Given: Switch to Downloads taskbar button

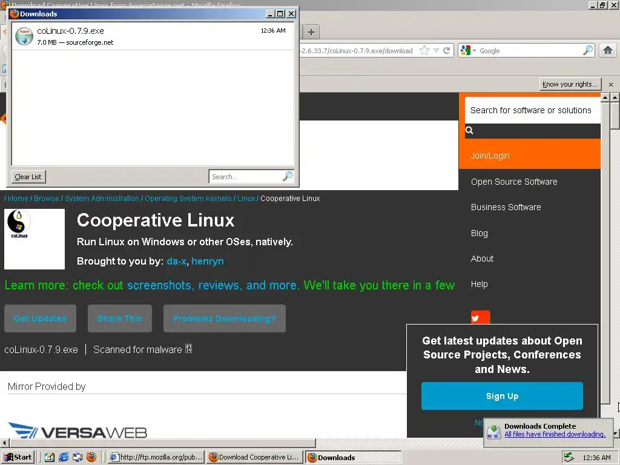Looking at the screenshot, I should pos(354,457).
